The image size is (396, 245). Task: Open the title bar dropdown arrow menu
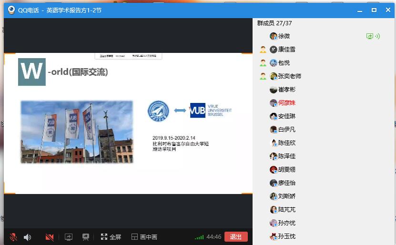point(360,10)
